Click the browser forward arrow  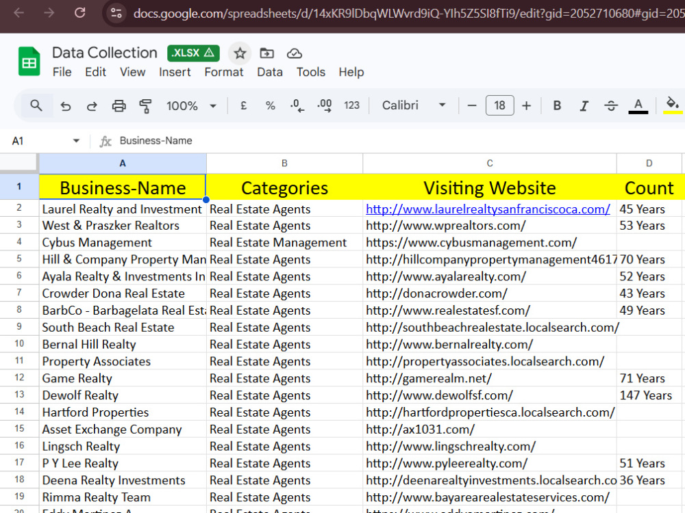(x=49, y=12)
